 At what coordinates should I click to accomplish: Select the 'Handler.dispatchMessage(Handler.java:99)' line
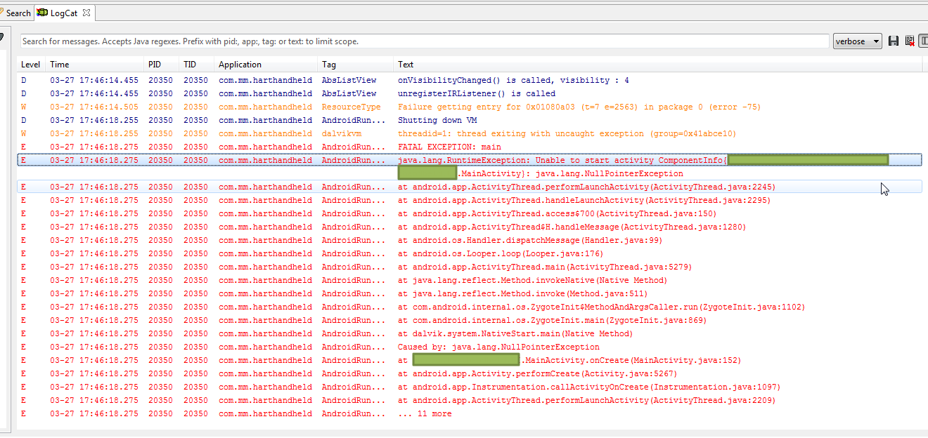(x=470, y=240)
